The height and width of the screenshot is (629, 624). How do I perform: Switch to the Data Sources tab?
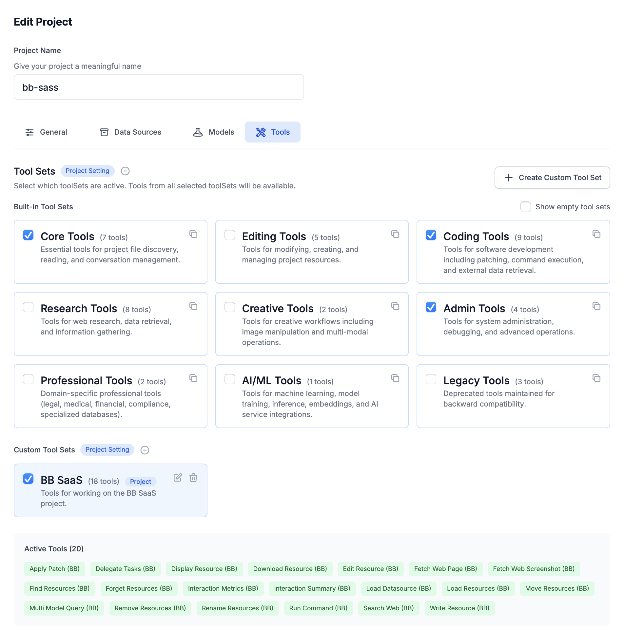click(x=130, y=132)
